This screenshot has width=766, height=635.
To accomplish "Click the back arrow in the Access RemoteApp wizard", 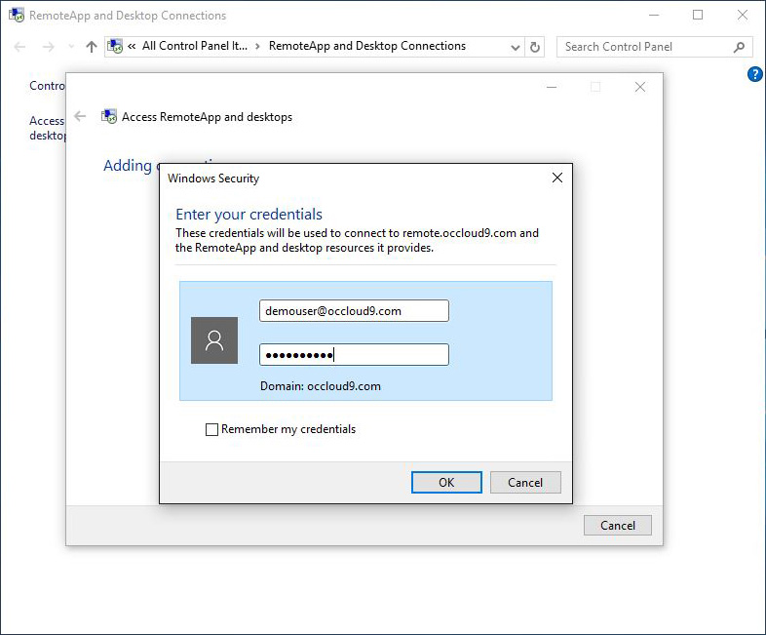I will click(80, 116).
